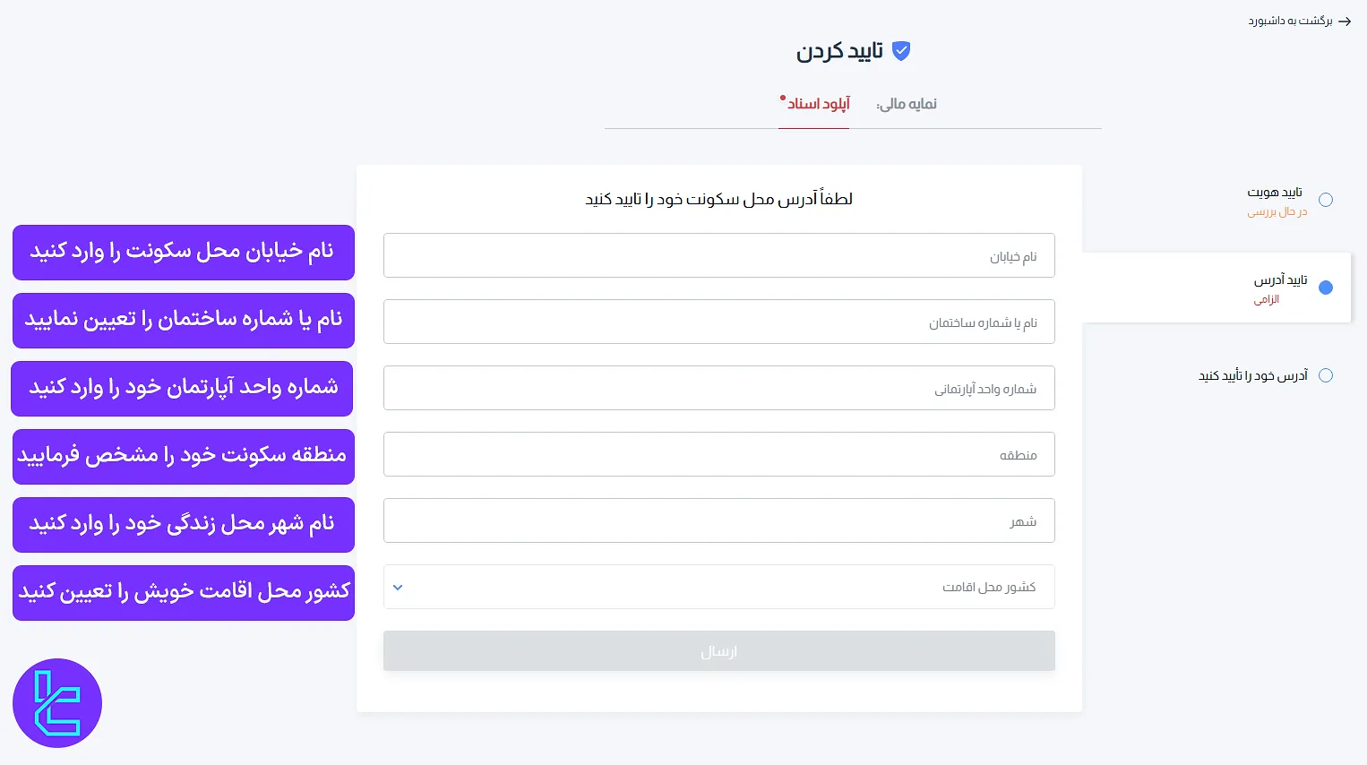Image resolution: width=1367 pixels, height=765 pixels.
Task: Click the نام خیابان input field
Action: [x=718, y=255]
